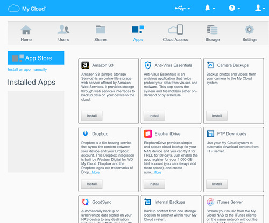This screenshot has width=269, height=223.
Task: Click the Internal Backups title
Action: tap(170, 202)
